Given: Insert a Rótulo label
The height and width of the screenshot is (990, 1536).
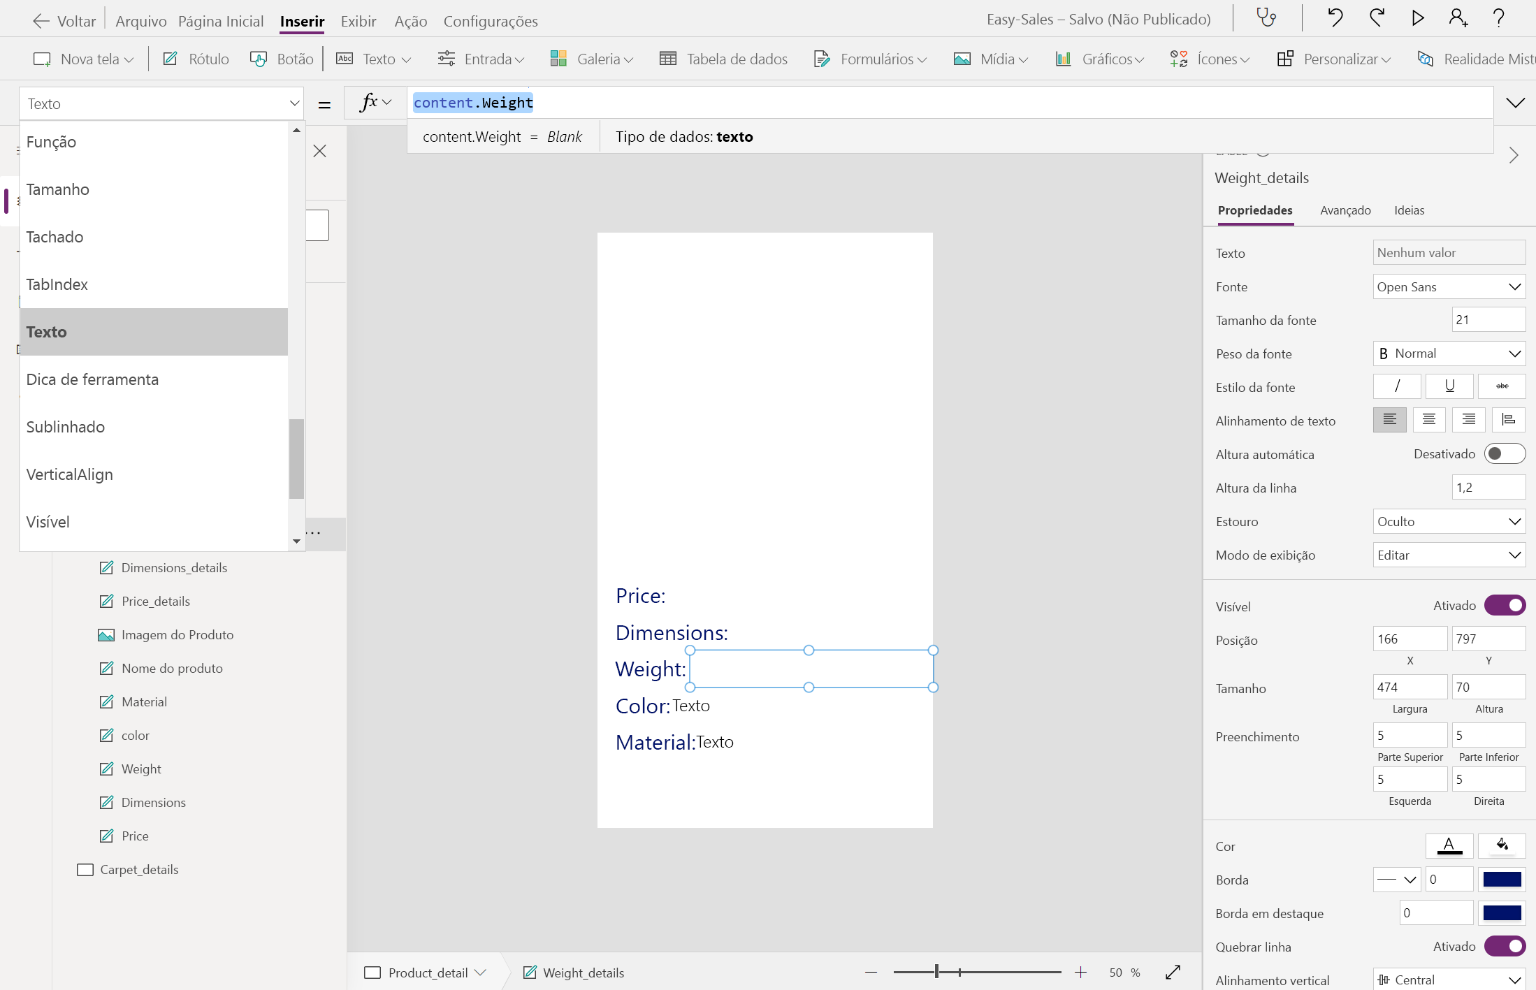Looking at the screenshot, I should (x=196, y=59).
